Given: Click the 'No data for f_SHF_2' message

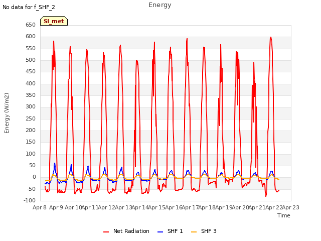Looking at the screenshot, I should [29, 7].
